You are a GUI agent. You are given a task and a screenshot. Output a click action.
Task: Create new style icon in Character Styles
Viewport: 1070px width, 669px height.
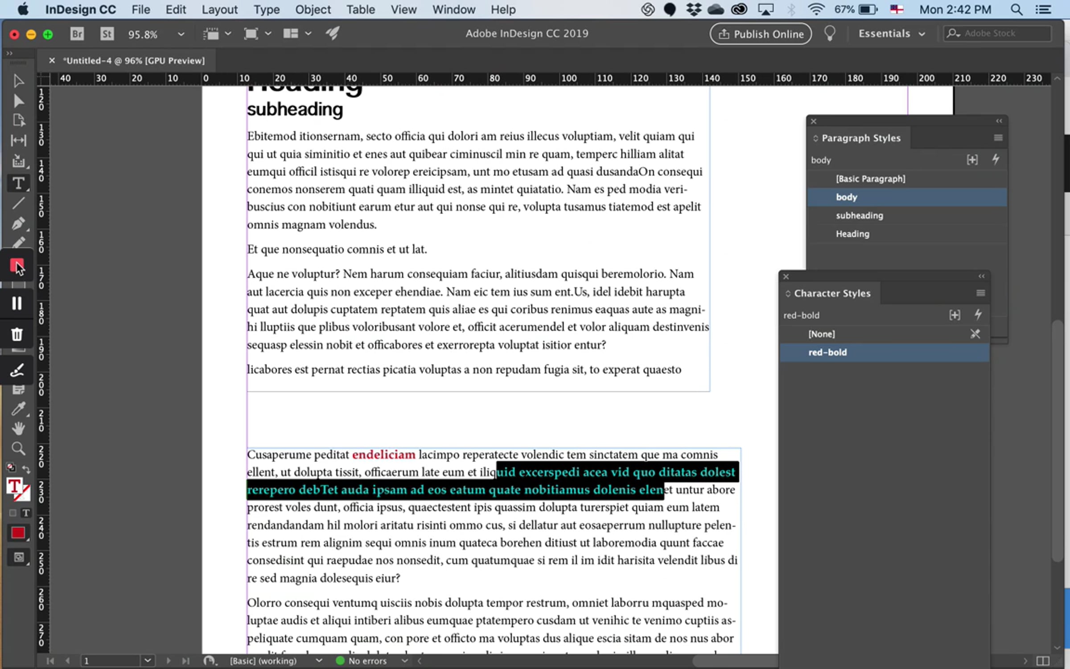955,315
